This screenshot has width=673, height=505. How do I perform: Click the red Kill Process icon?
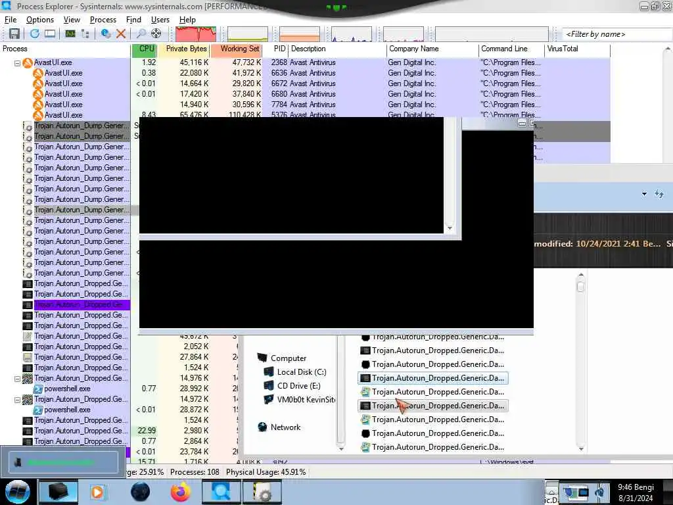point(121,34)
